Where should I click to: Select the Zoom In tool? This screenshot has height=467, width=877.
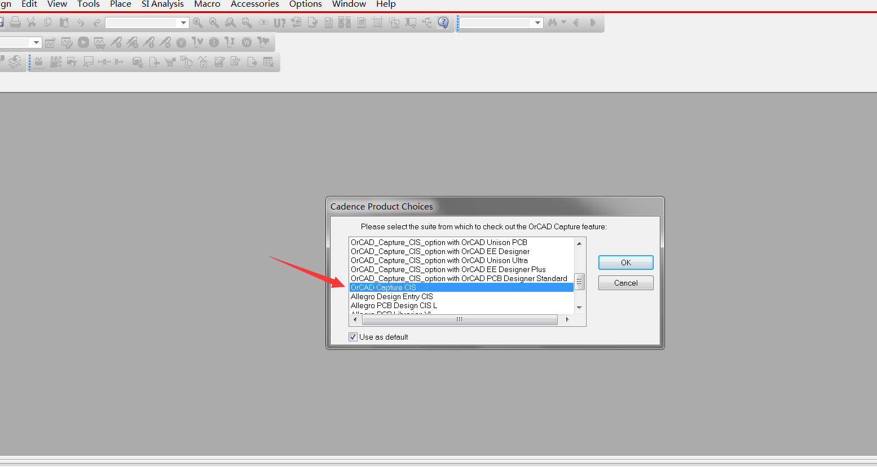click(197, 23)
